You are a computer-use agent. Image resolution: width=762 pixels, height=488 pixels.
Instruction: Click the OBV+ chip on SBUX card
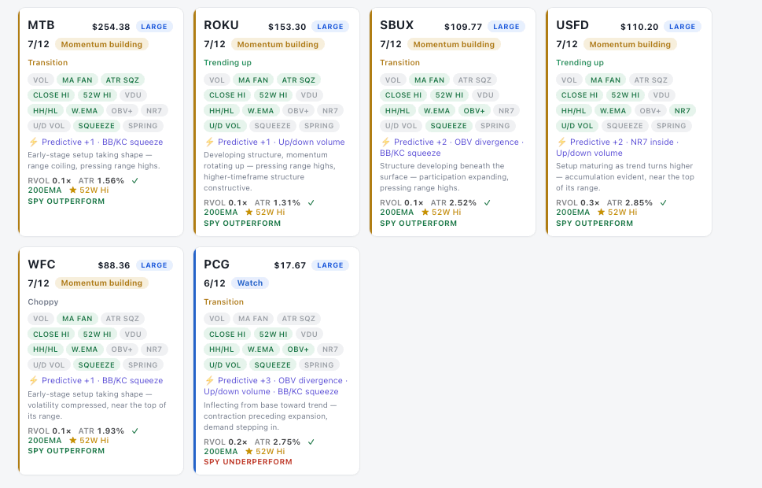474,110
